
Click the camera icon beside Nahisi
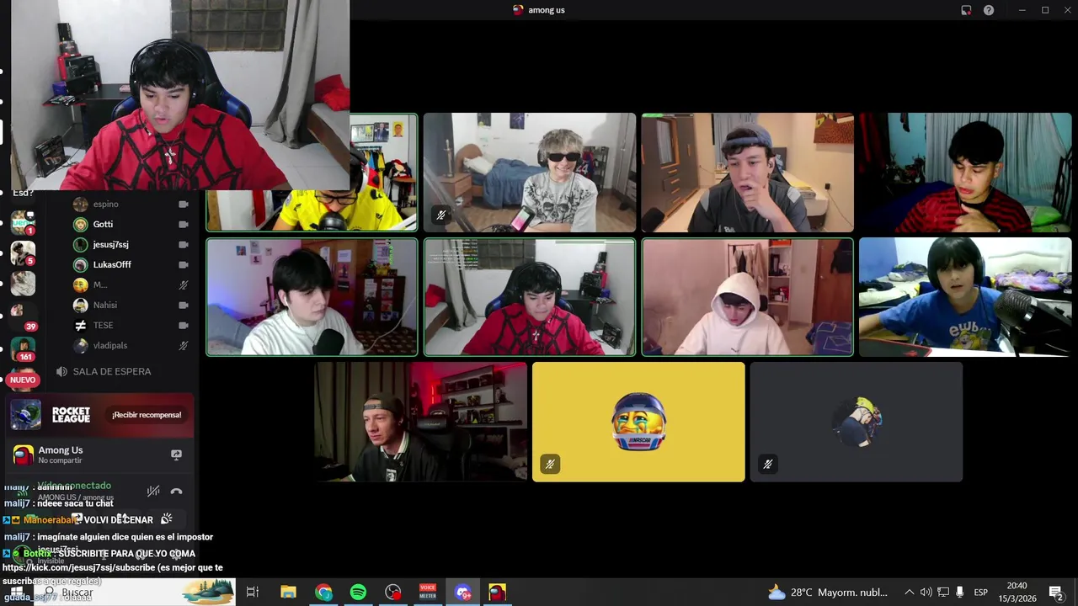[183, 305]
